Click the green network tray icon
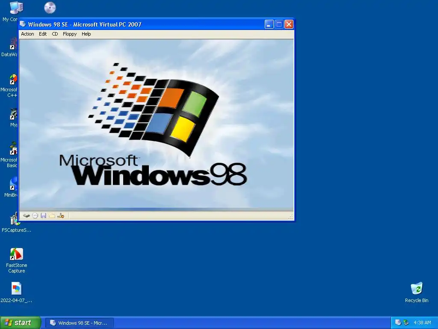This screenshot has width=438, height=329. pos(406,323)
